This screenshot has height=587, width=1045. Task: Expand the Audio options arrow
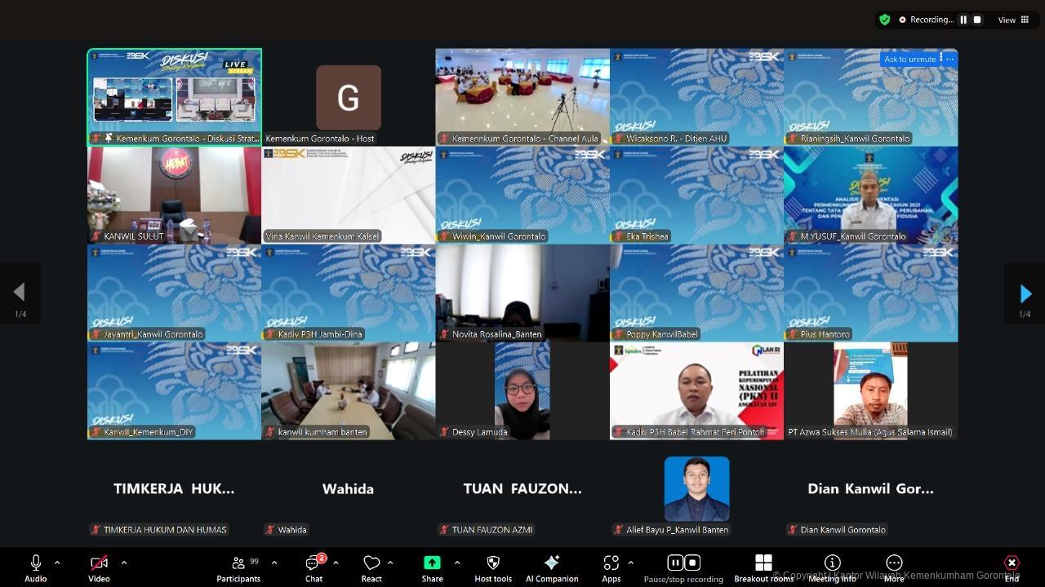click(57, 563)
